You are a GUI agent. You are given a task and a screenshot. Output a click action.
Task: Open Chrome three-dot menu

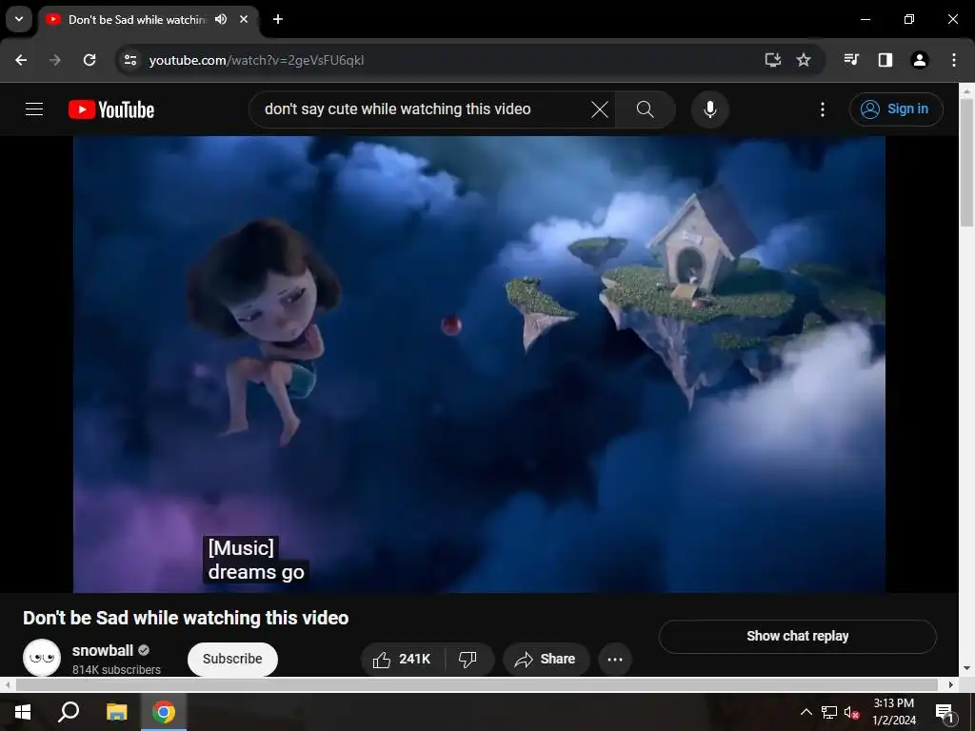[x=954, y=60]
